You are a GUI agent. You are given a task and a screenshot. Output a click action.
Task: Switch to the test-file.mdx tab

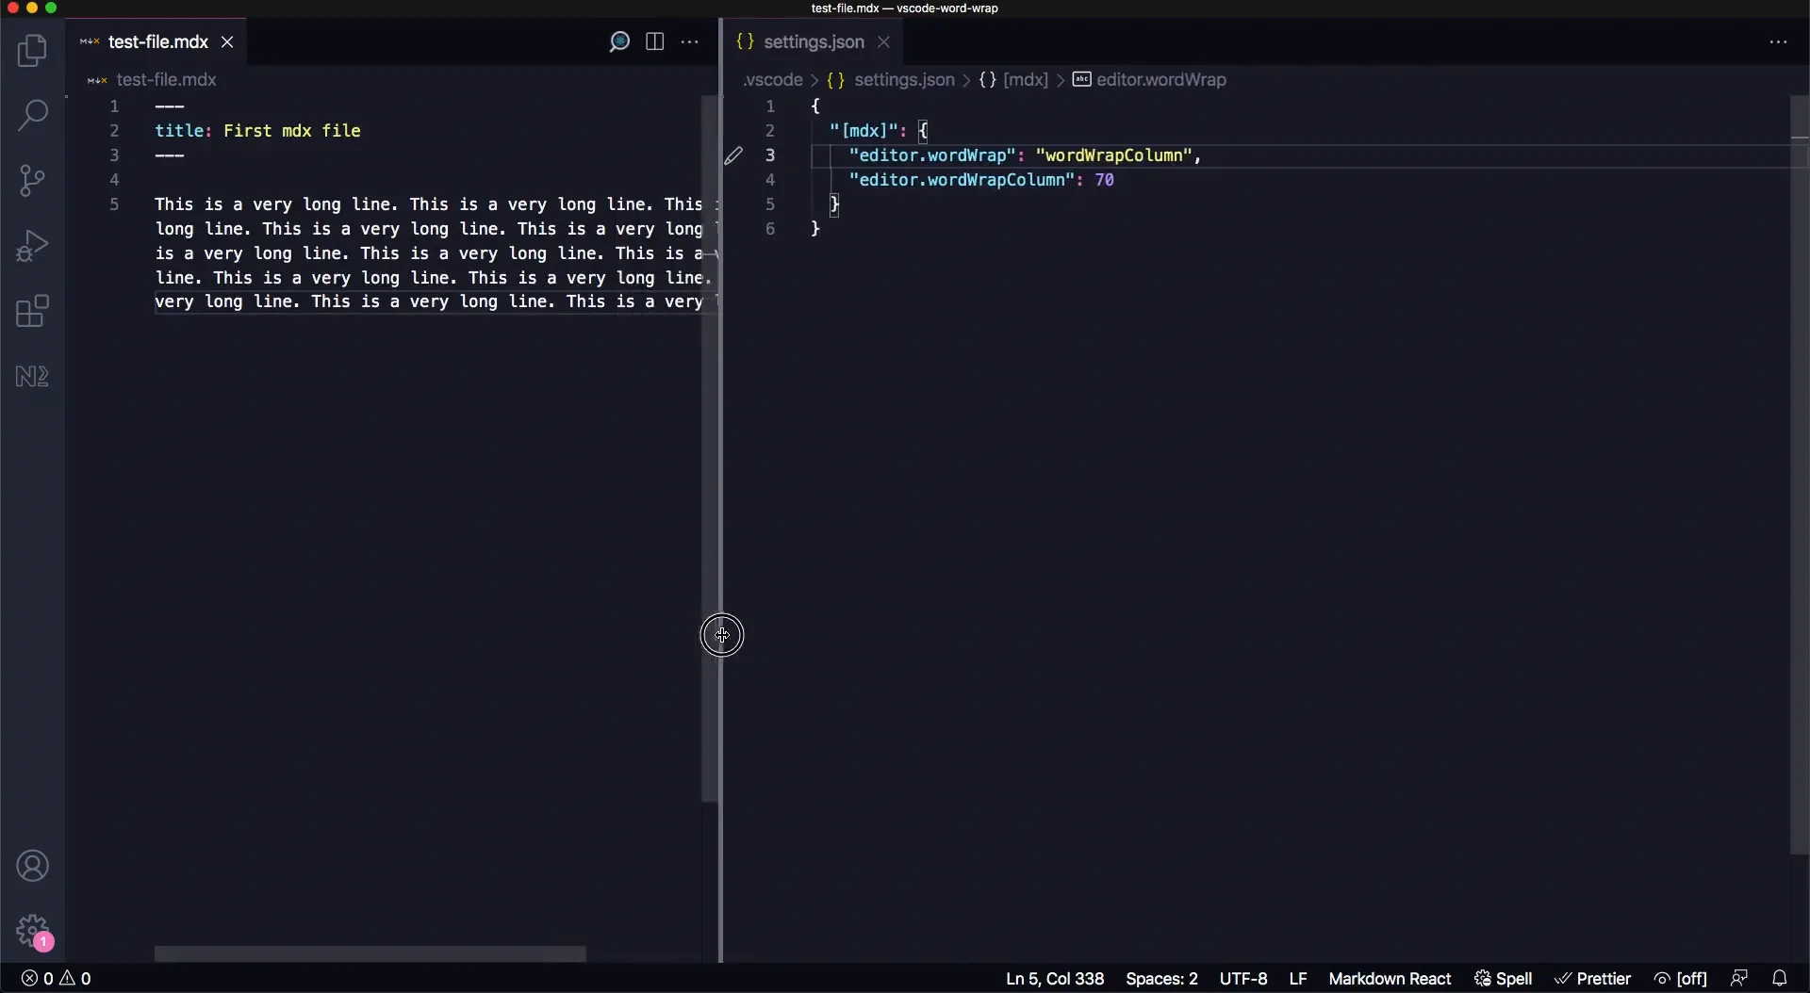[156, 41]
